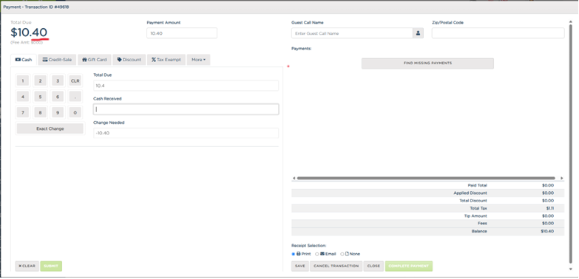This screenshot has width=579, height=279.
Task: Click the Change Needed field
Action: point(186,133)
